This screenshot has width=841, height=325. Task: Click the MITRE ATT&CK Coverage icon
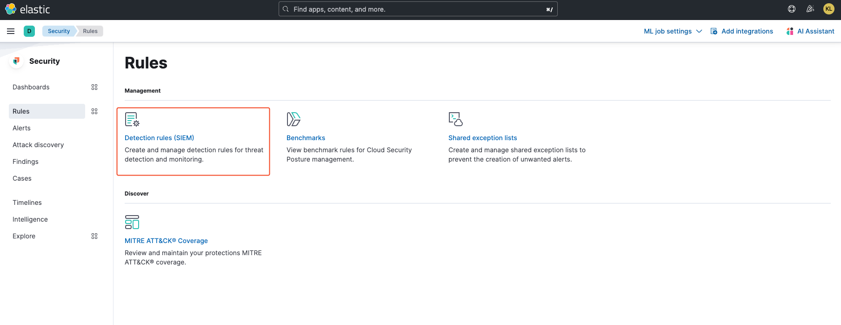[x=132, y=222]
